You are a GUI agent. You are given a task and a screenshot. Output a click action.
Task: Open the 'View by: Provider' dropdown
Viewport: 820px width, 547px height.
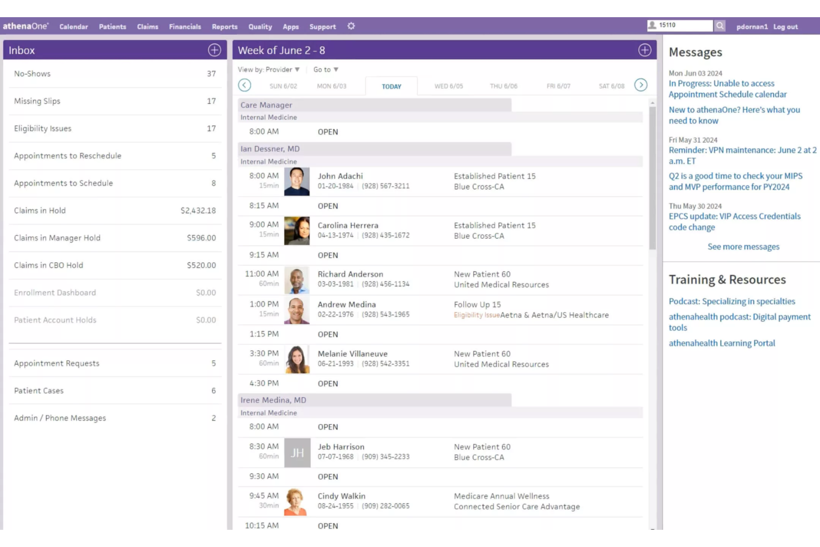click(x=270, y=69)
